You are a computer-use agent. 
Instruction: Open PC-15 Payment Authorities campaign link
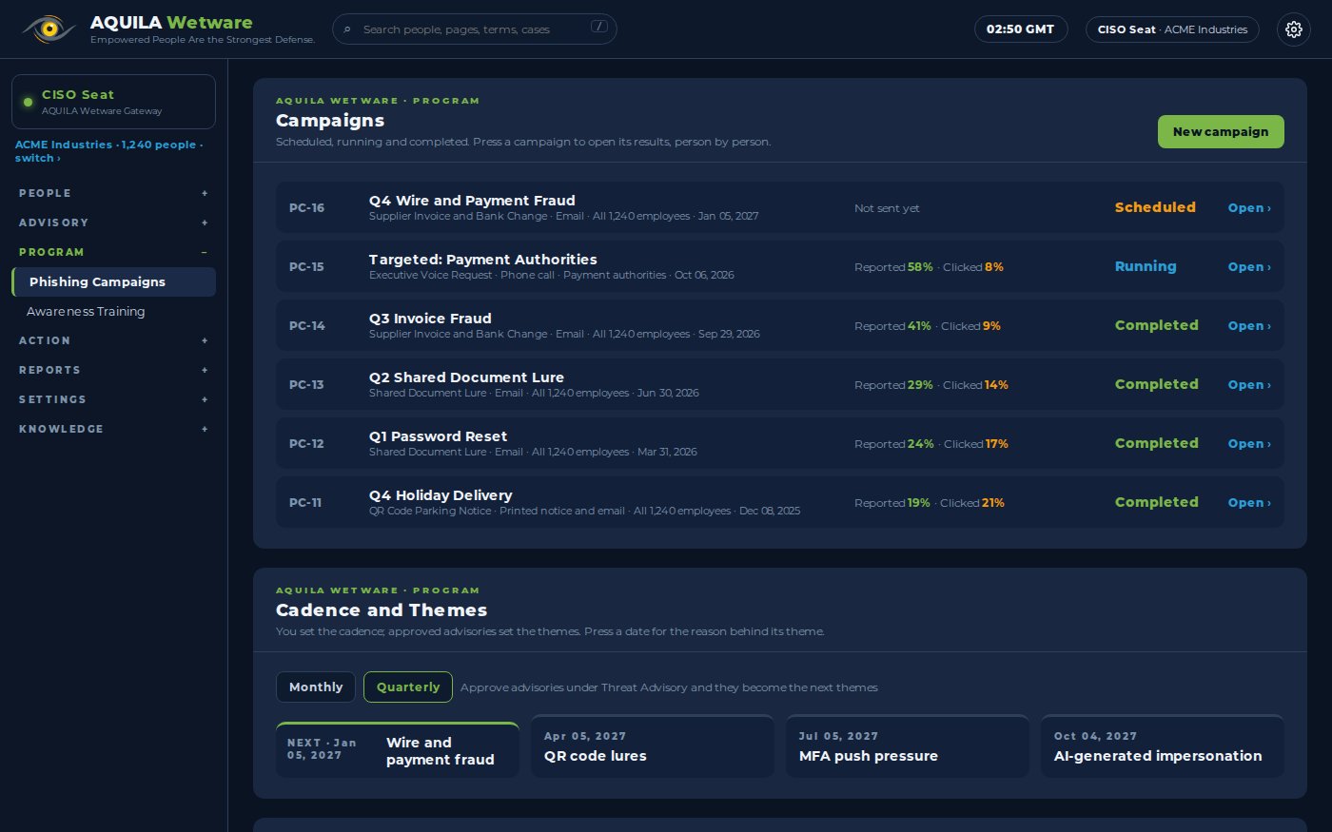[x=1249, y=267]
